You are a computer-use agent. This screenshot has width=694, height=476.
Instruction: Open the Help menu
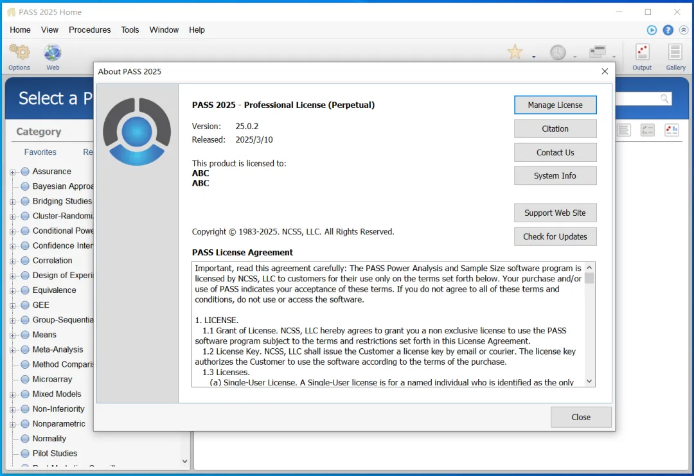[x=197, y=30]
